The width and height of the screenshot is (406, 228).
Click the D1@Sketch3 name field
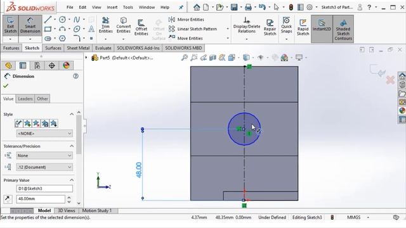pyautogui.click(x=44, y=189)
